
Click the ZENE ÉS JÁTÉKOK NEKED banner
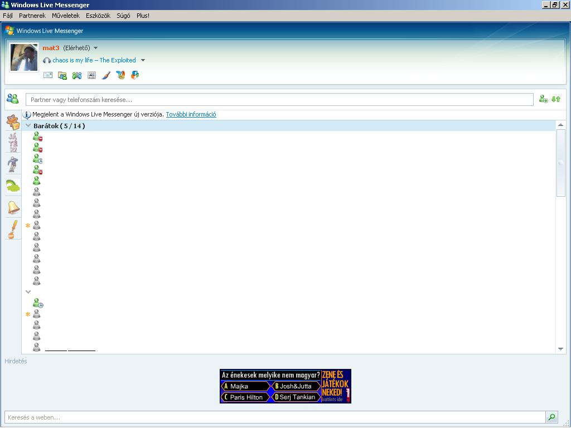pos(336,386)
